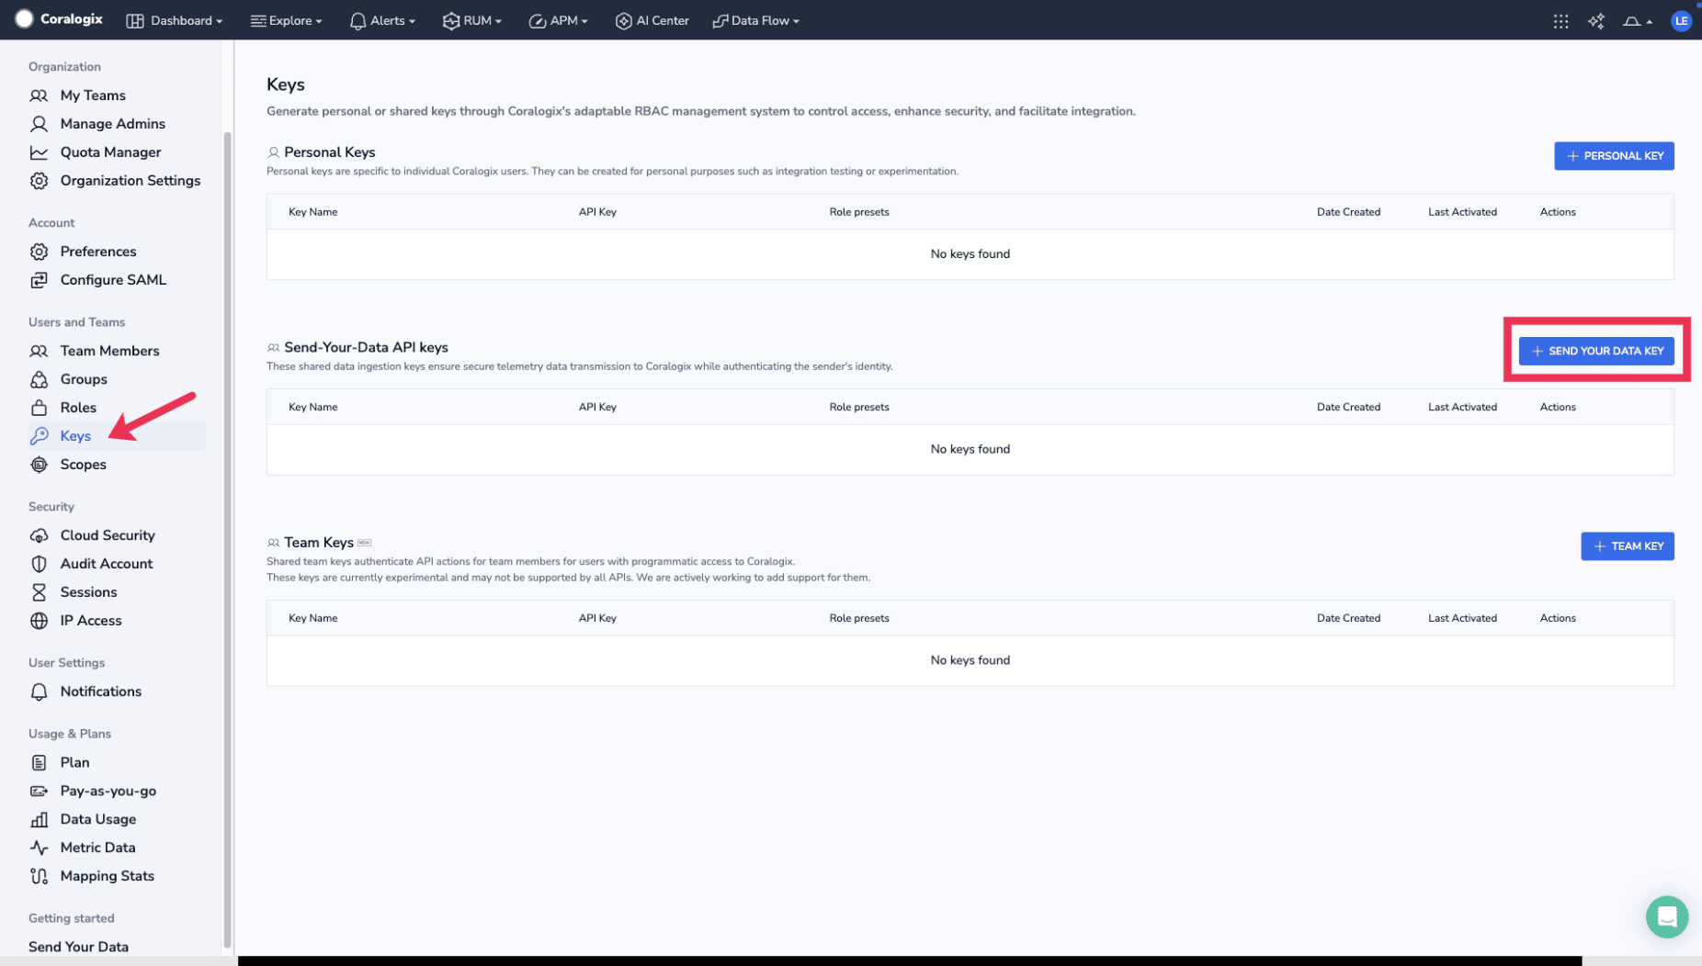Image resolution: width=1702 pixels, height=966 pixels.
Task: Open Quota Manager link
Action: 110,152
